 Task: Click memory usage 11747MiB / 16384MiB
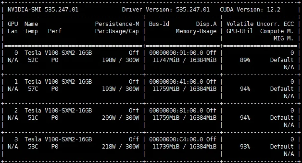click(x=185, y=60)
